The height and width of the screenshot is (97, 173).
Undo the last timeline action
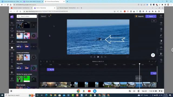(x=41, y=61)
